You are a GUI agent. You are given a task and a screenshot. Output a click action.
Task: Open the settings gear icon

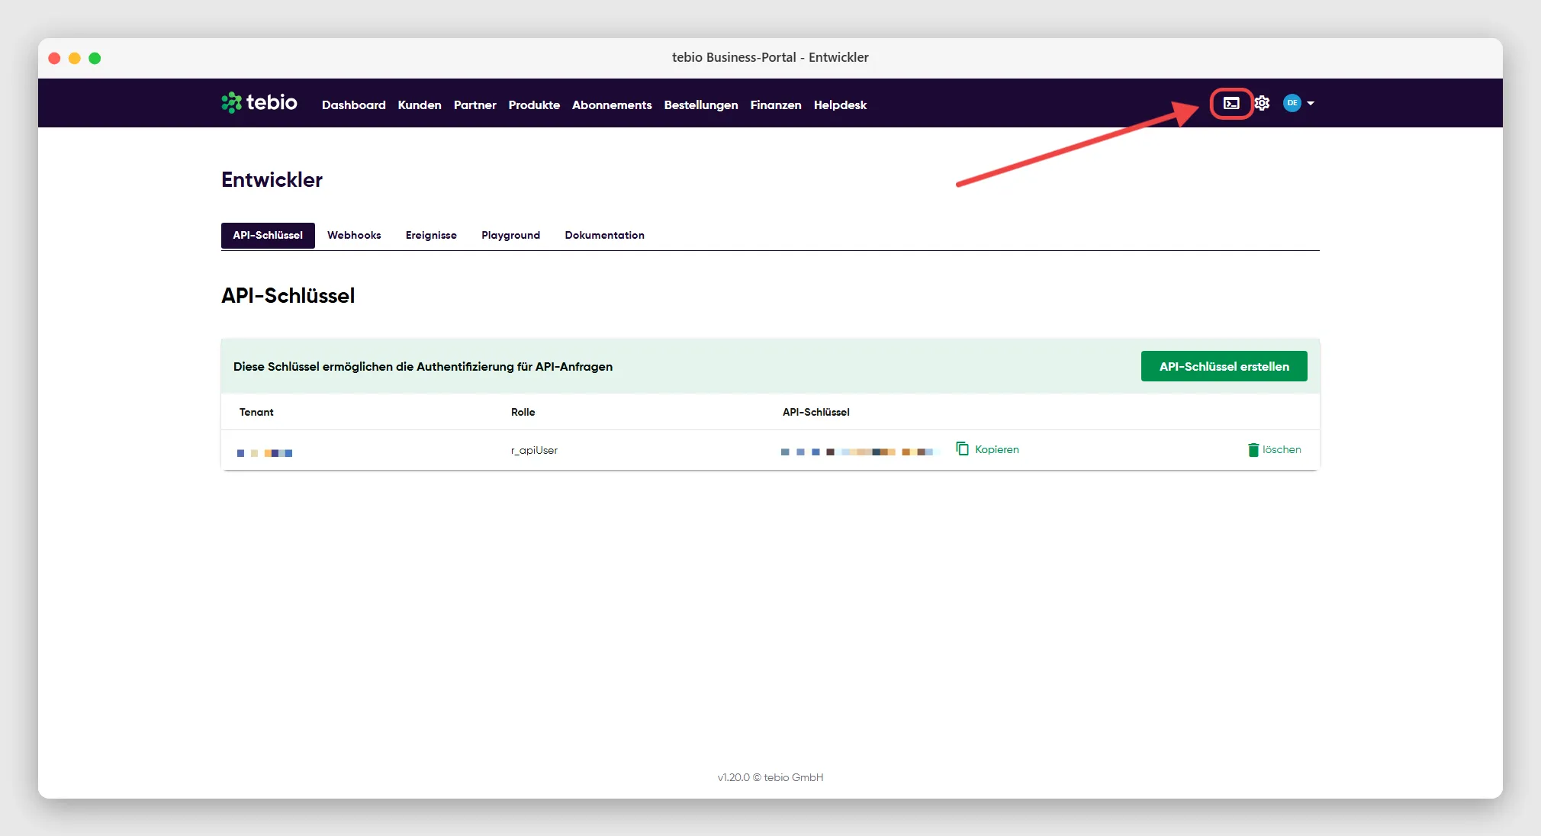(1262, 103)
